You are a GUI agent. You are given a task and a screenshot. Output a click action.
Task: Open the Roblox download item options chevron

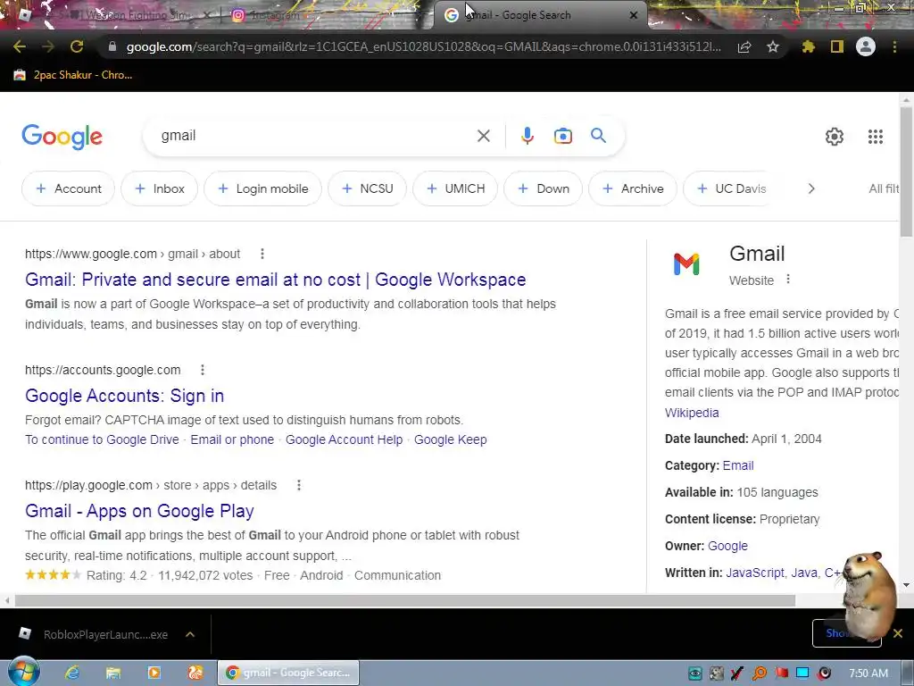coord(190,634)
